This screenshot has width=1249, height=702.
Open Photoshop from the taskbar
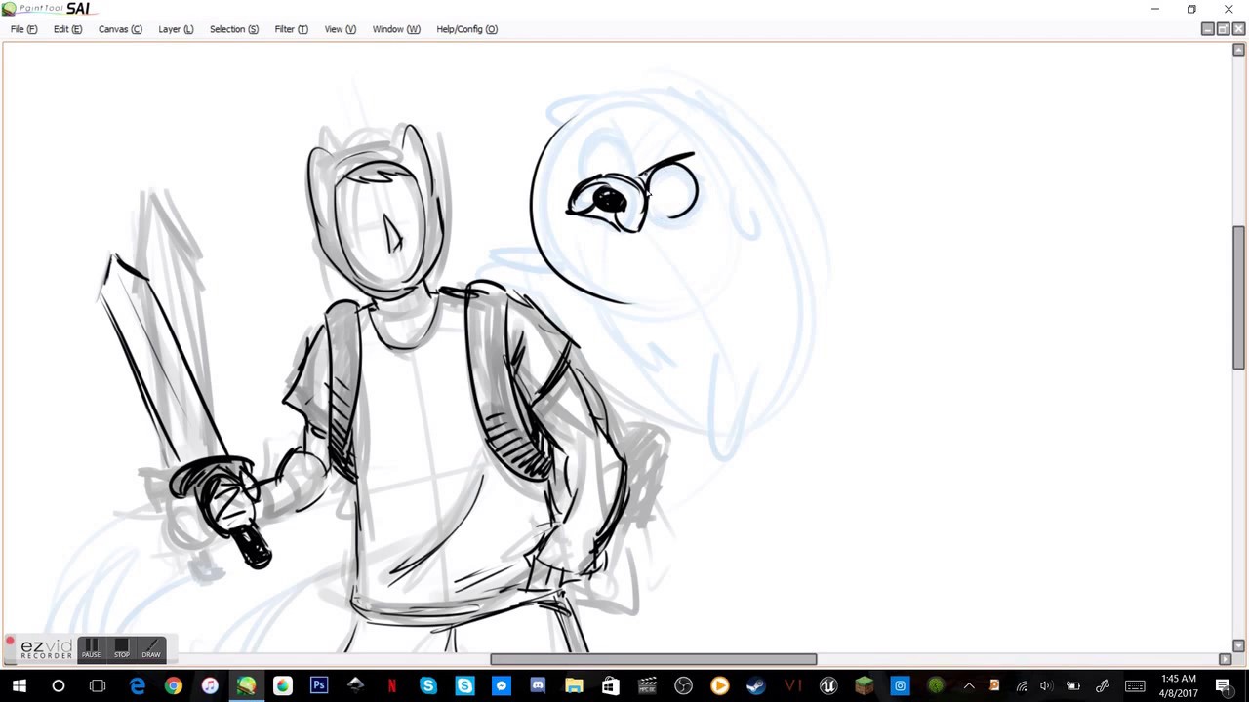319,685
